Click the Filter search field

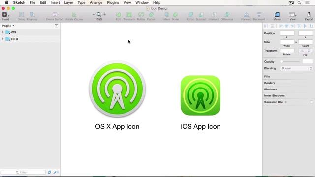[23, 172]
